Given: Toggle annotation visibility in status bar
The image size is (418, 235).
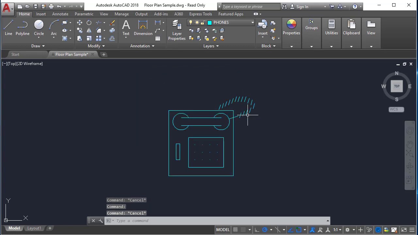Looking at the screenshot, I should 313,230.
